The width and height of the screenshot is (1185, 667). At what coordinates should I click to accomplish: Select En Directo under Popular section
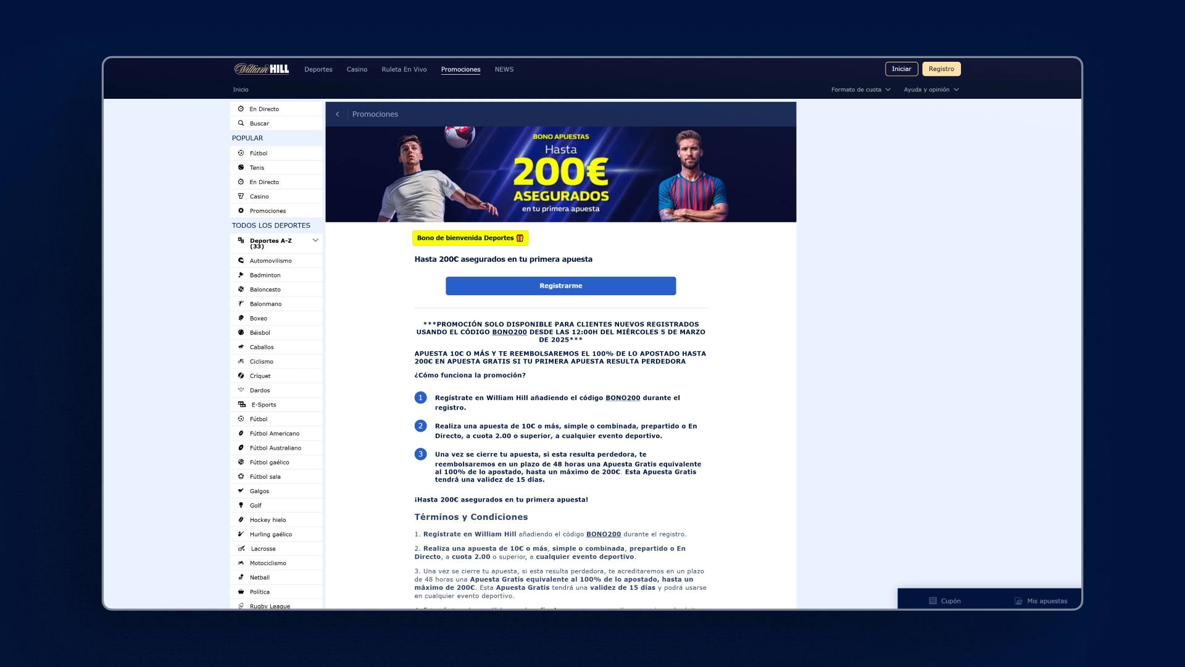coord(276,182)
